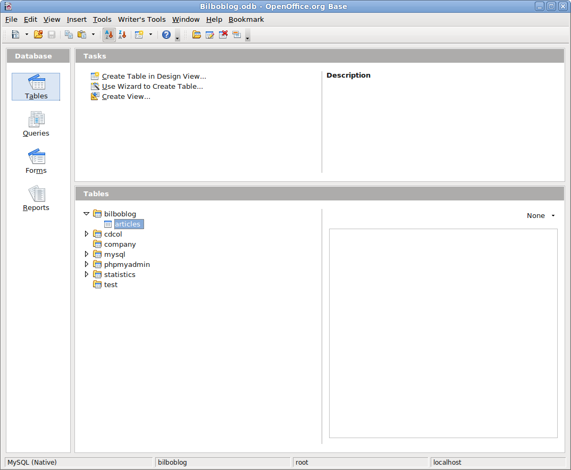
Task: Click Sort Descending Z-A icon
Action: [122, 35]
